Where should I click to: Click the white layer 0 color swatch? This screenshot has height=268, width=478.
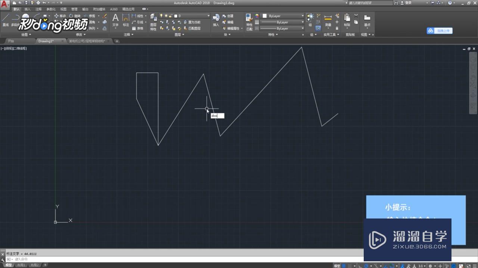click(176, 16)
